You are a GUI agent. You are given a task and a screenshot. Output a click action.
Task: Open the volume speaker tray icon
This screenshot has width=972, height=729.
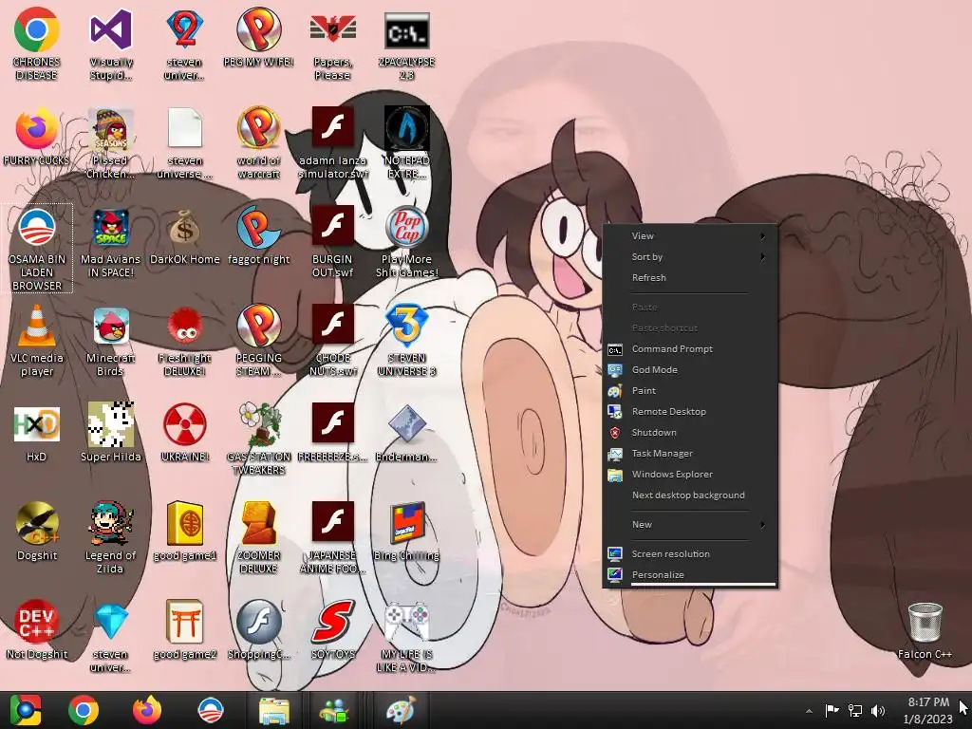click(878, 710)
